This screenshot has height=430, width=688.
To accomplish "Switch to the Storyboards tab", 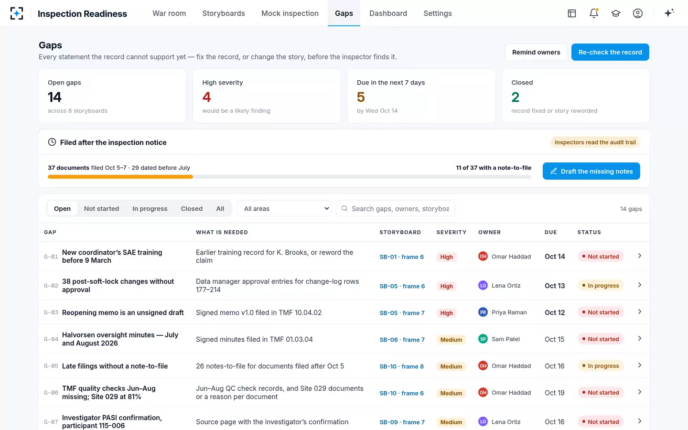I will (224, 13).
